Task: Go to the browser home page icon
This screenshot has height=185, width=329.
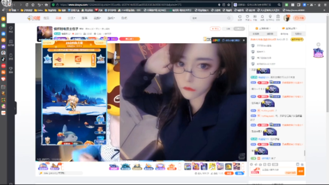Action: coord(33,5)
